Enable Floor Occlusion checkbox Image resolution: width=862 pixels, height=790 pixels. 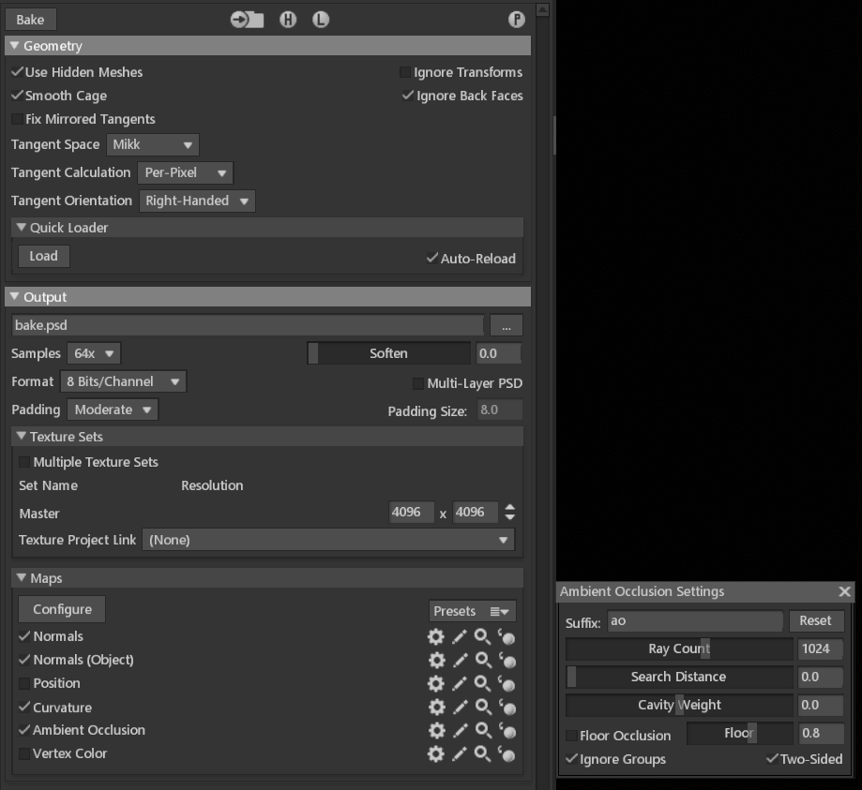coord(572,736)
